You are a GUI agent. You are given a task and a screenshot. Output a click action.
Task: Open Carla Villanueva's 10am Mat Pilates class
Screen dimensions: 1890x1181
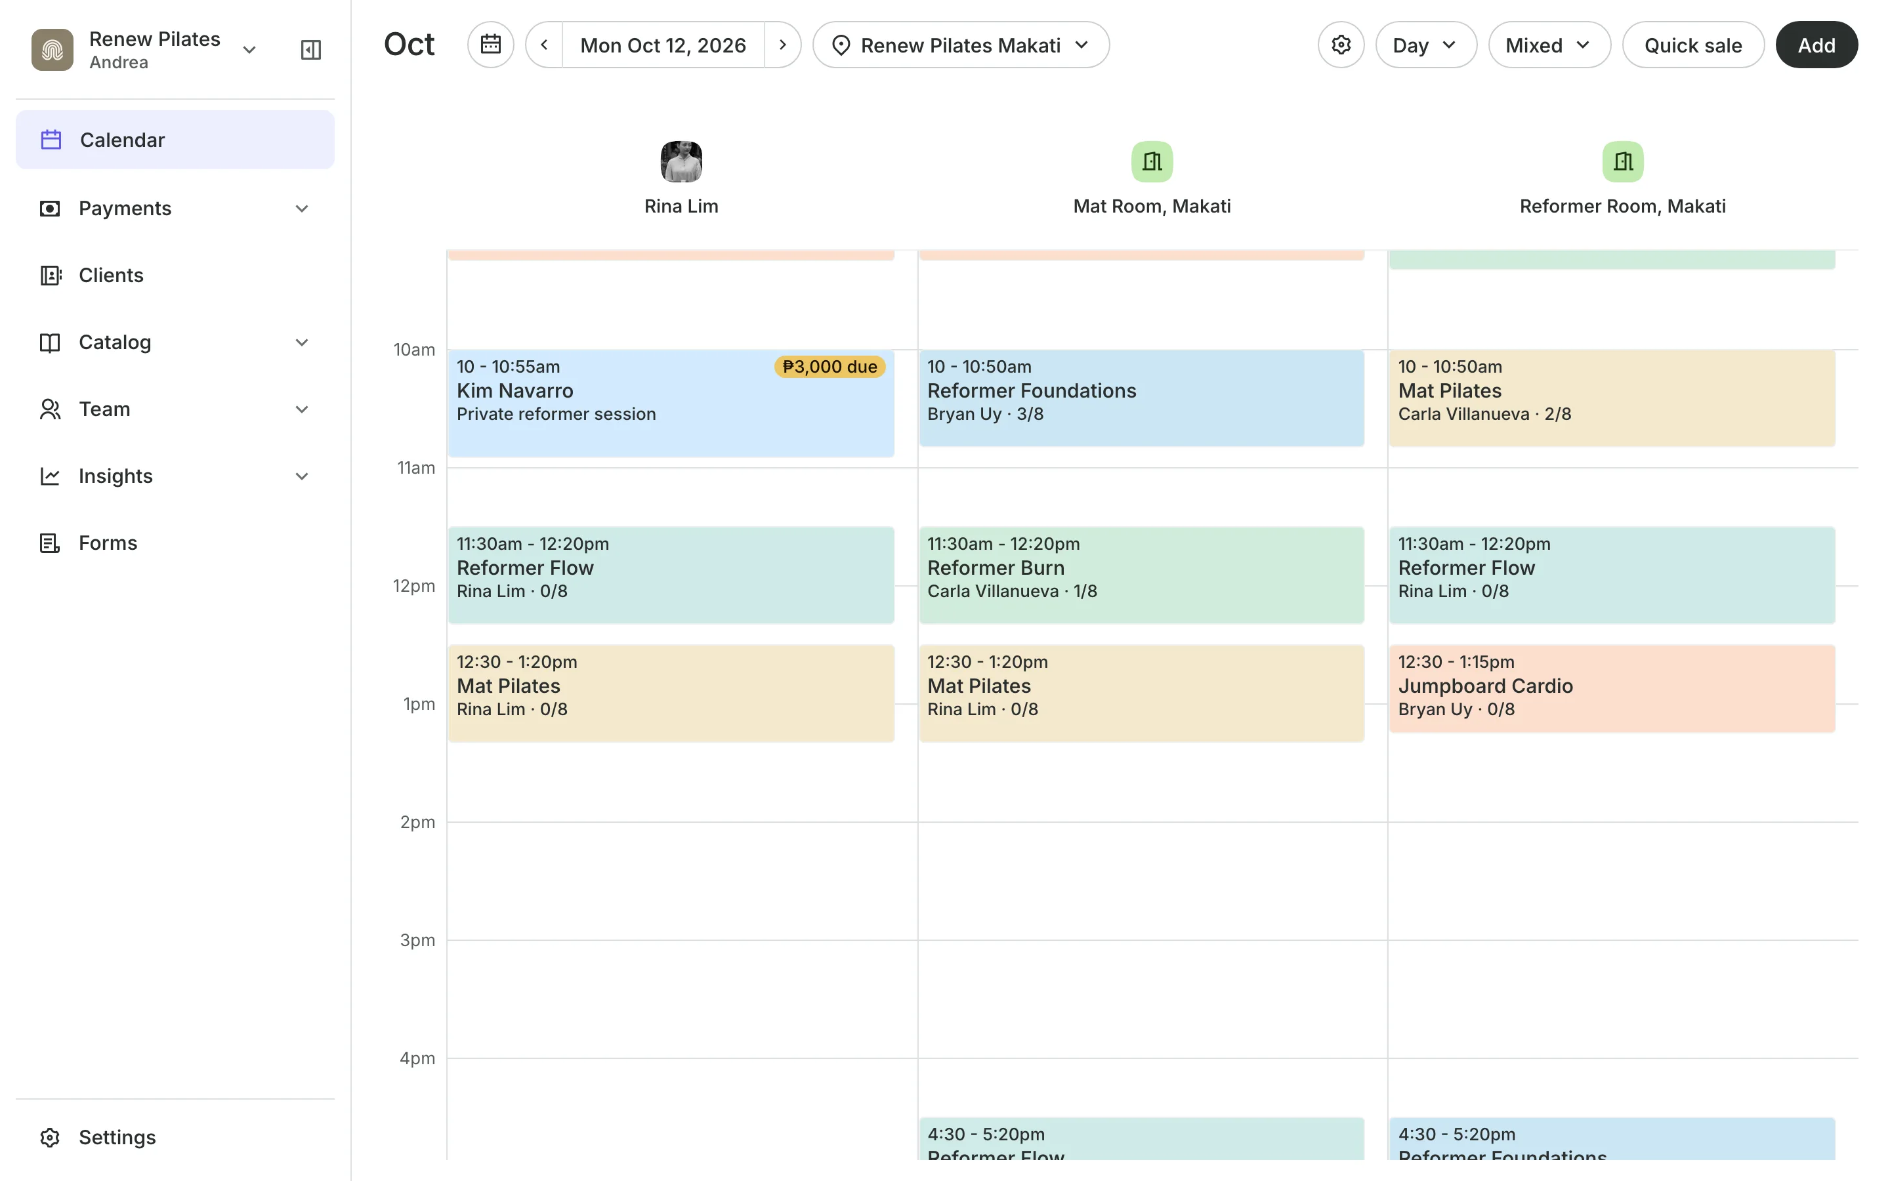1612,398
